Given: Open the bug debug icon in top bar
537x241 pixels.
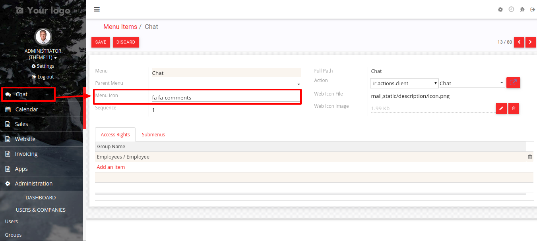Looking at the screenshot, I should 522,10.
